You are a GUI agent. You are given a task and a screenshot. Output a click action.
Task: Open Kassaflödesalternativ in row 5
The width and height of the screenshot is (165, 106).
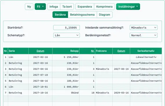coord(146,81)
